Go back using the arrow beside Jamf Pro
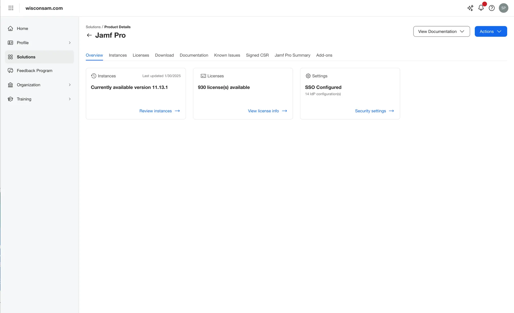Viewport: 514px width, 313px height. click(89, 35)
